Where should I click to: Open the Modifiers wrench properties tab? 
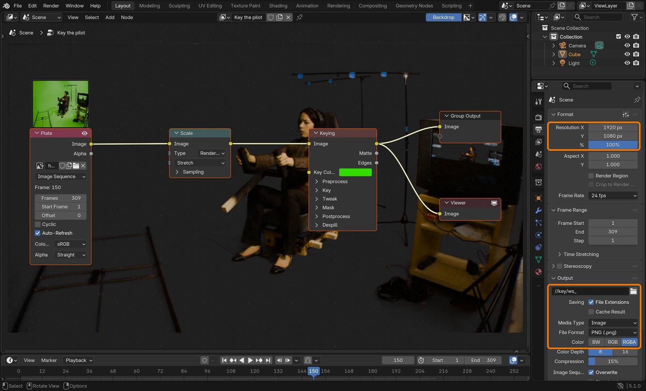click(539, 210)
